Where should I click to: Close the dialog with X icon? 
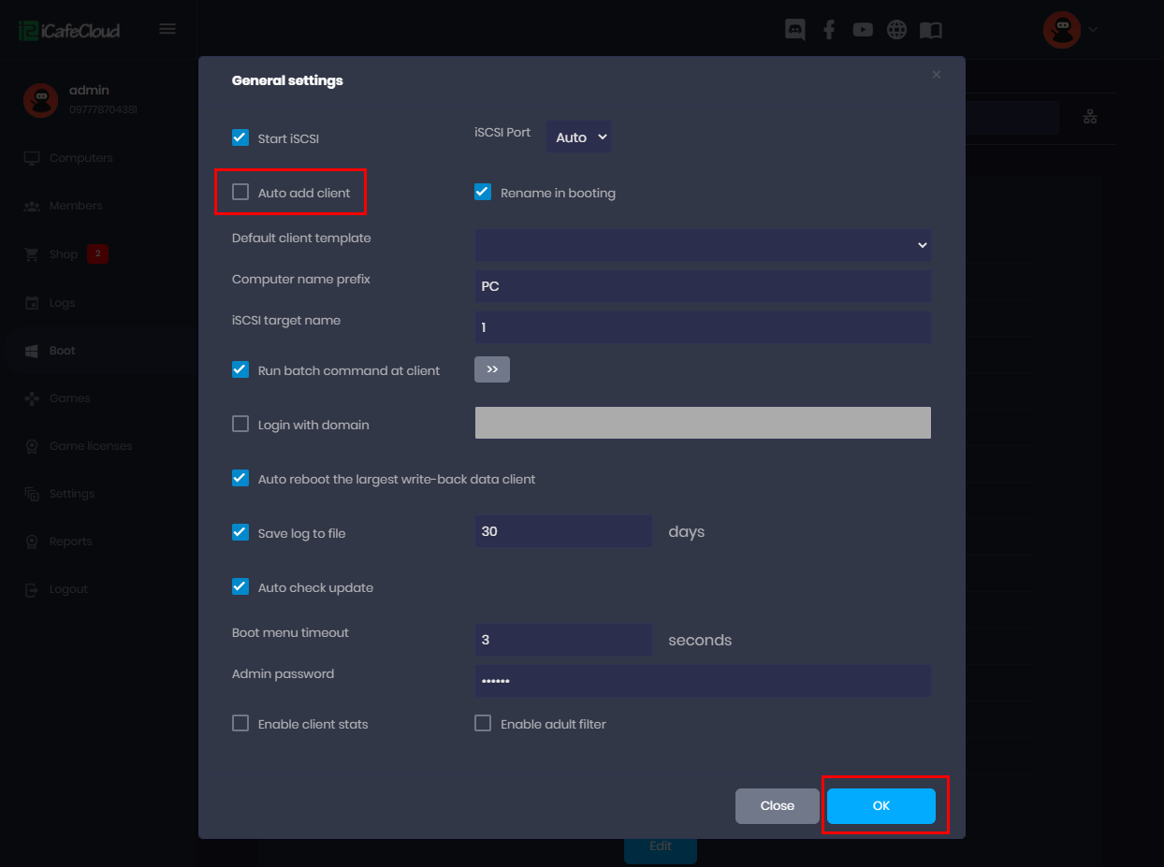point(936,75)
